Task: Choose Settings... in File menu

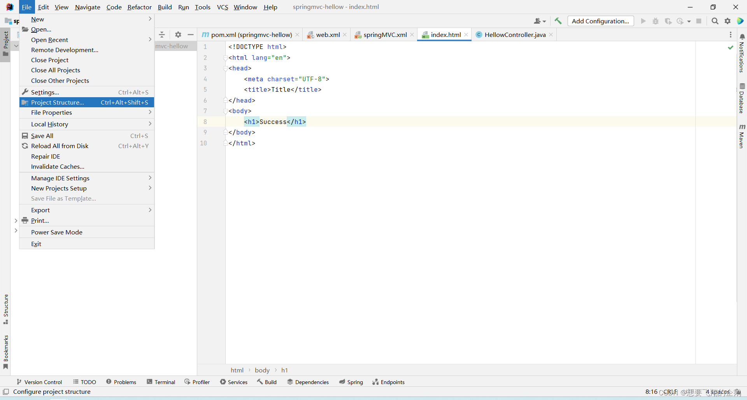Action: pos(87,92)
